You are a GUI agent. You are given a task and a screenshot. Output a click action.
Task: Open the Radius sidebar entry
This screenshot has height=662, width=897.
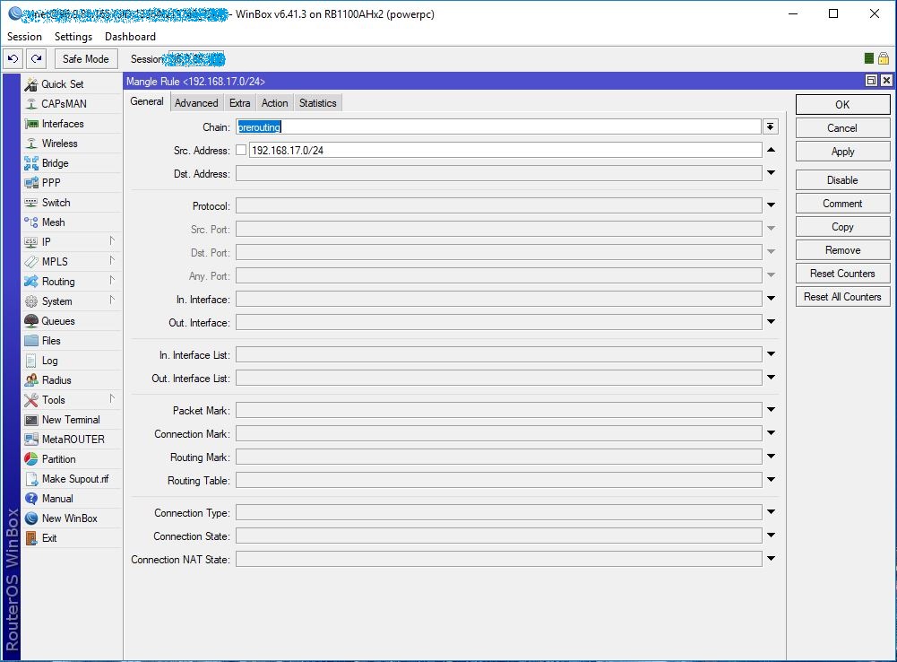coord(72,380)
